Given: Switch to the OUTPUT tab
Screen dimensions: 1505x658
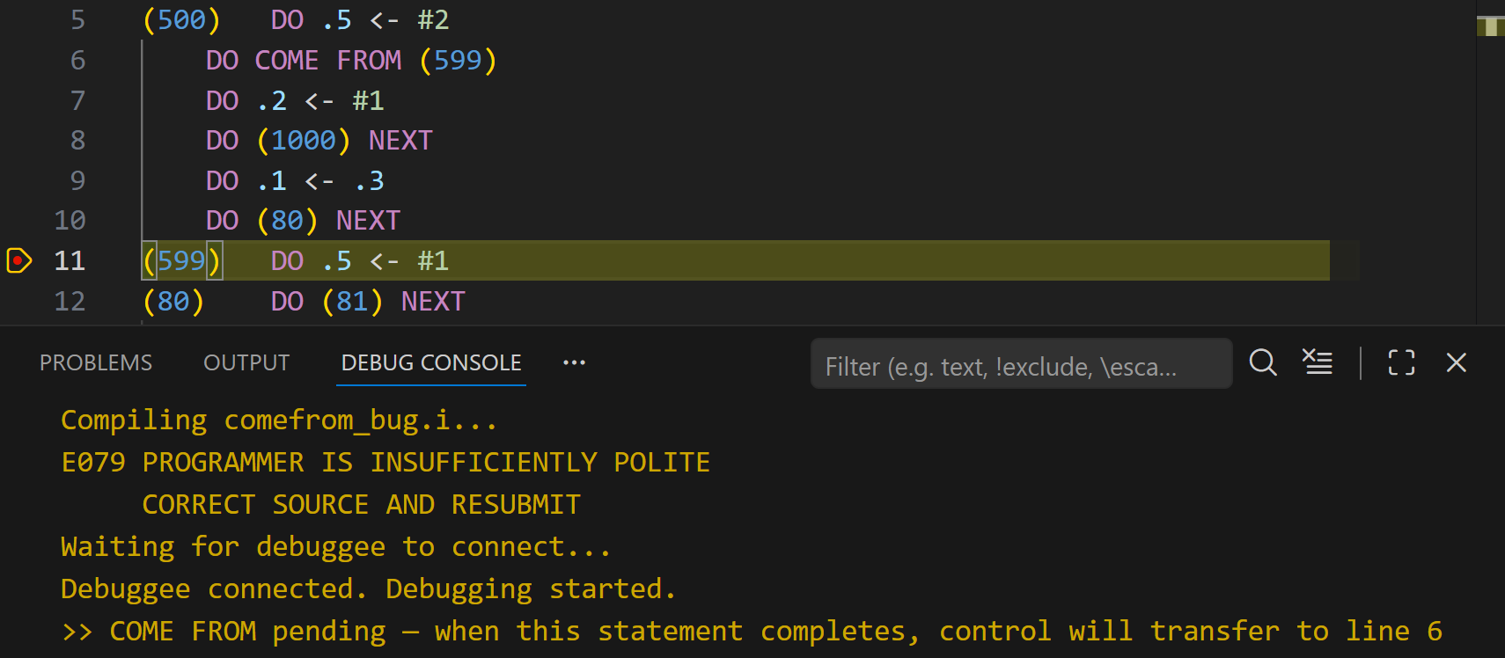Looking at the screenshot, I should pyautogui.click(x=246, y=362).
